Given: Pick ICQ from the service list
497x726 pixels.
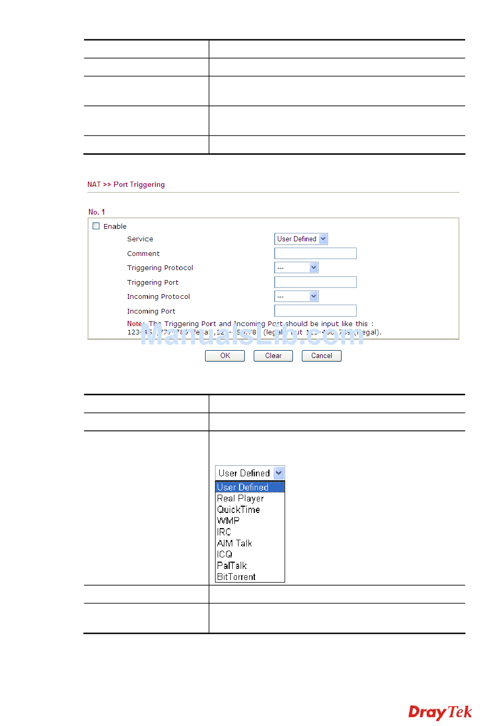Looking at the screenshot, I should tap(250, 554).
